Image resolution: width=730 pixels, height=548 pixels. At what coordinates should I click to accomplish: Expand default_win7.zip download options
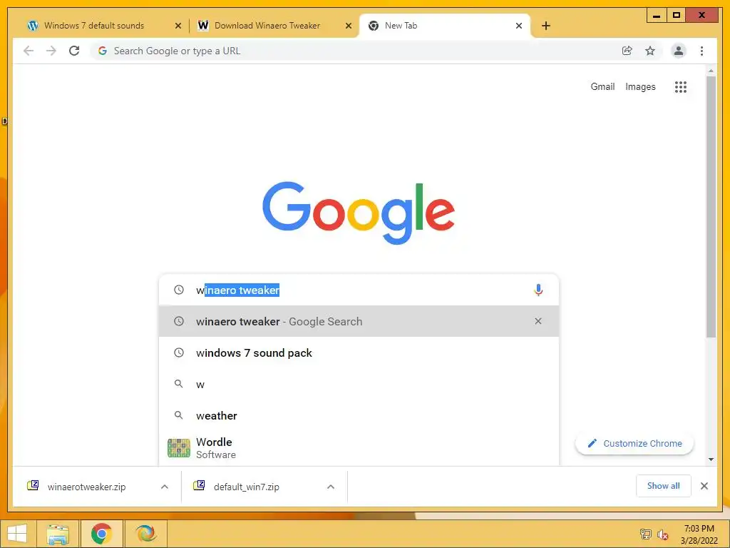click(331, 487)
